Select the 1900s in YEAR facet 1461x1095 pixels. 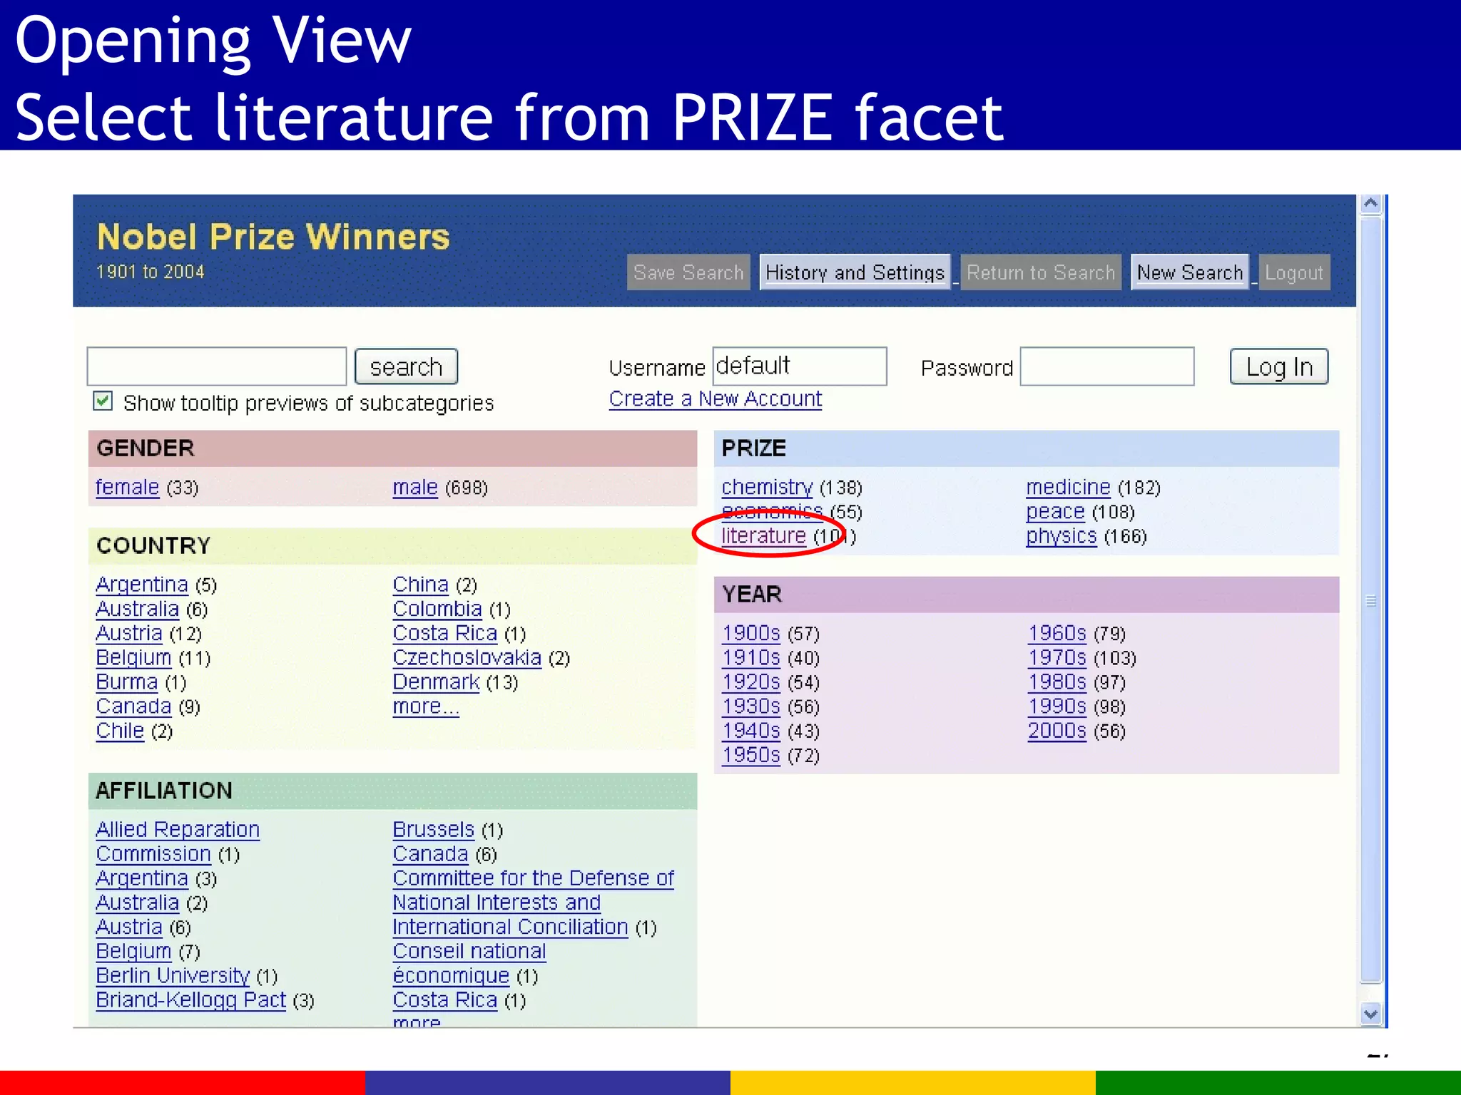point(751,633)
